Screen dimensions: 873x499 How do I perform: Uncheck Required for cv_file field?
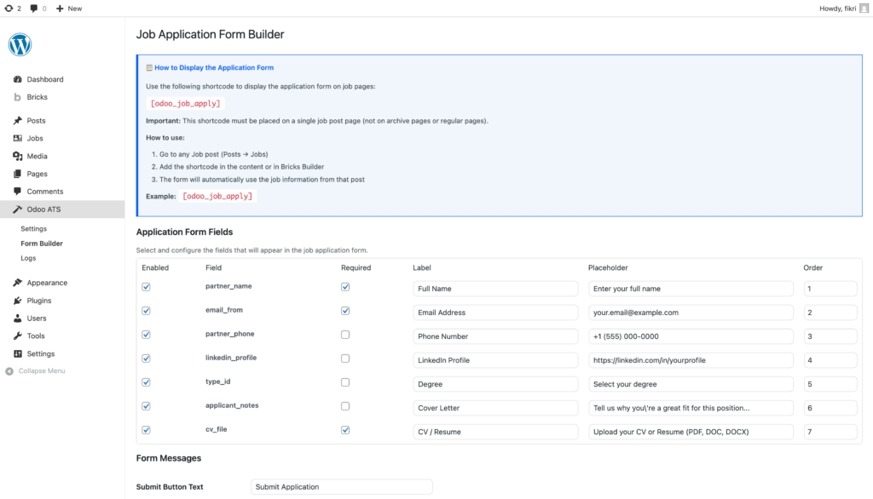pyautogui.click(x=344, y=430)
